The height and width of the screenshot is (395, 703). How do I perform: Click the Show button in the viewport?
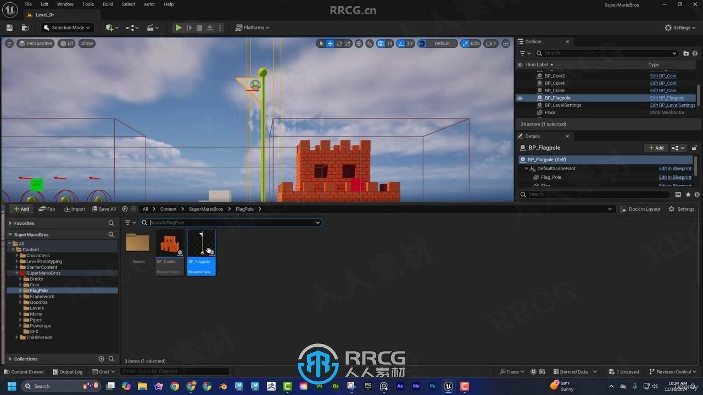pos(87,43)
